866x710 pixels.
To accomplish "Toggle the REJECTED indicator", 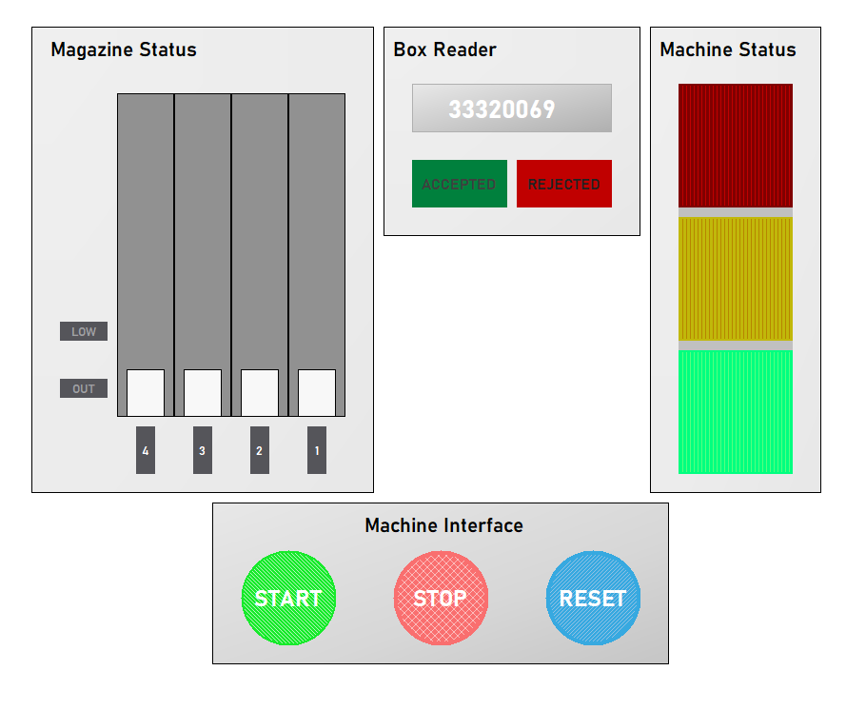I will pyautogui.click(x=563, y=183).
